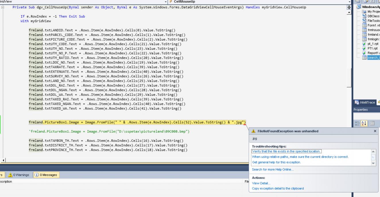Click the txtUTM_RATIO.Text assignment line
This screenshot has width=380, height=197.
(x=106, y=58)
